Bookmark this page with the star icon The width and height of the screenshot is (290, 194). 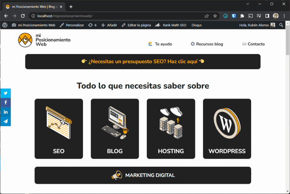click(x=215, y=16)
